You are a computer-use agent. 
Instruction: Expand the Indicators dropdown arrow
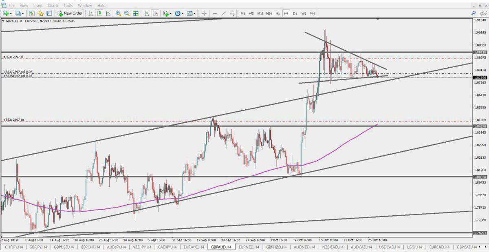click(171, 13)
